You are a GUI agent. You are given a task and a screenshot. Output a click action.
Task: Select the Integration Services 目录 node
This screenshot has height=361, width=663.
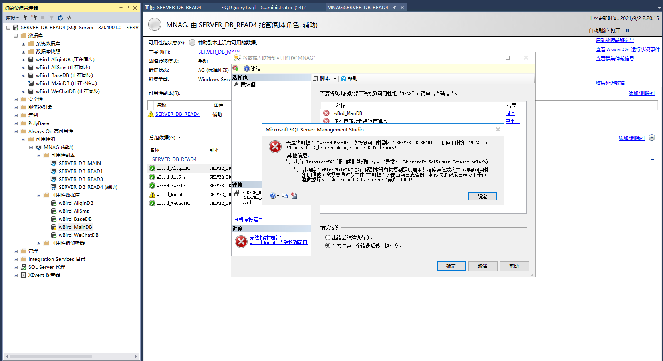(57, 259)
